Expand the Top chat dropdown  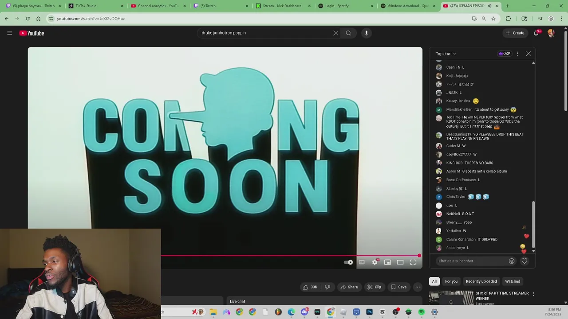point(446,54)
